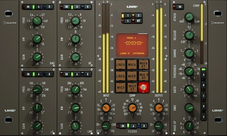Screen dimensions: 227x136
Task: Select compressor model C
Action: 204,96
